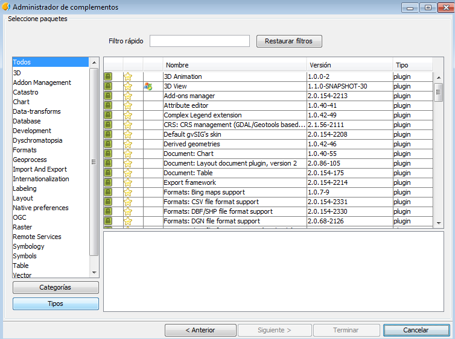Switch to the Categorías filter list

[56, 287]
